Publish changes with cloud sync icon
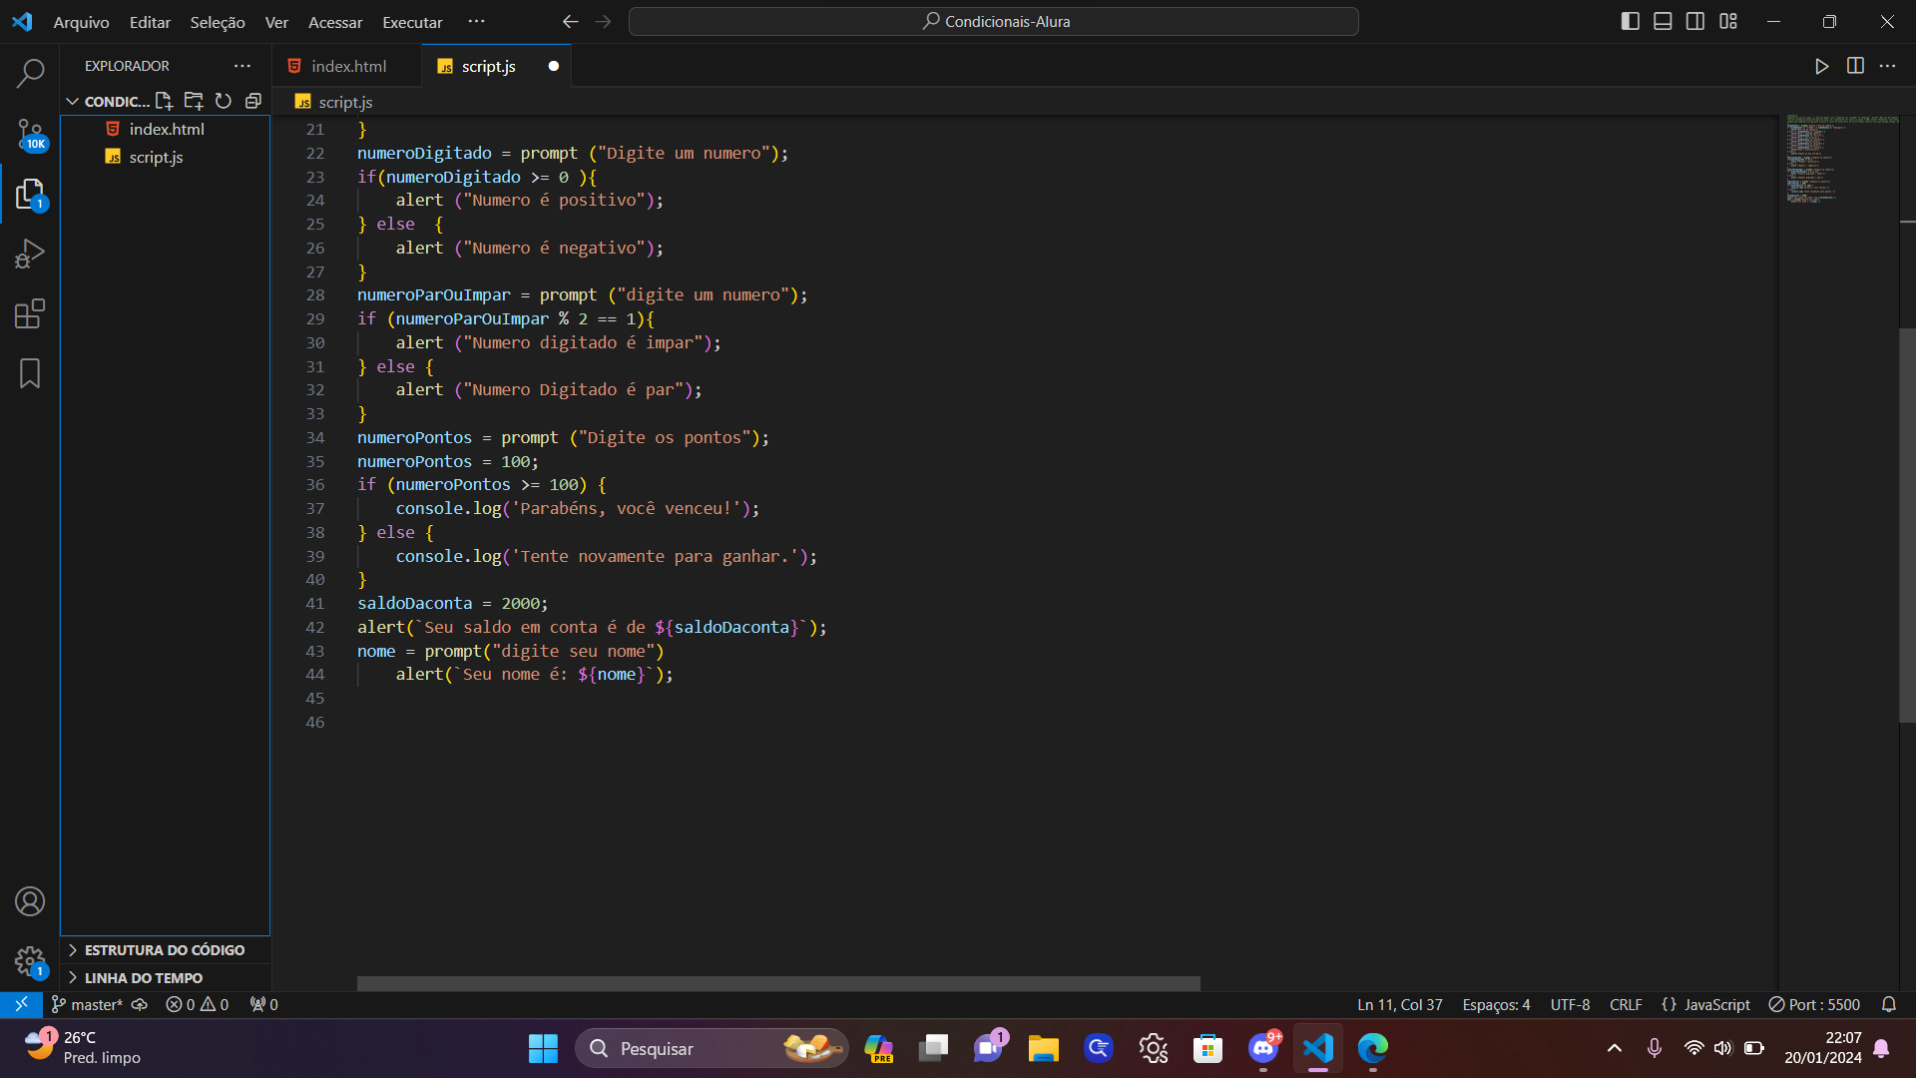The width and height of the screenshot is (1916, 1078). click(140, 1004)
